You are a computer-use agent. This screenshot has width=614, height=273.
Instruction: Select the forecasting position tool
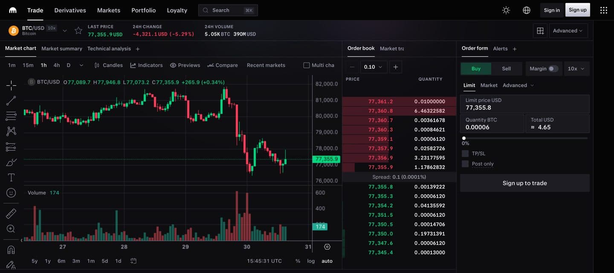click(11, 147)
